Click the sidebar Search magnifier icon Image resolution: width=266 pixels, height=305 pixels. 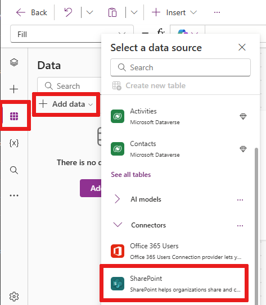pyautogui.click(x=14, y=170)
